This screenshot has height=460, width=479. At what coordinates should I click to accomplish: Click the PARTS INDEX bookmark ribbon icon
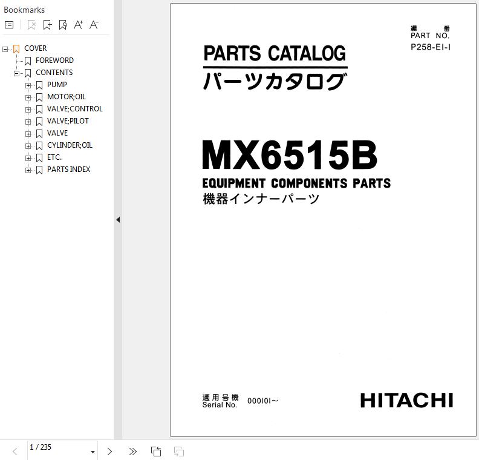click(39, 170)
